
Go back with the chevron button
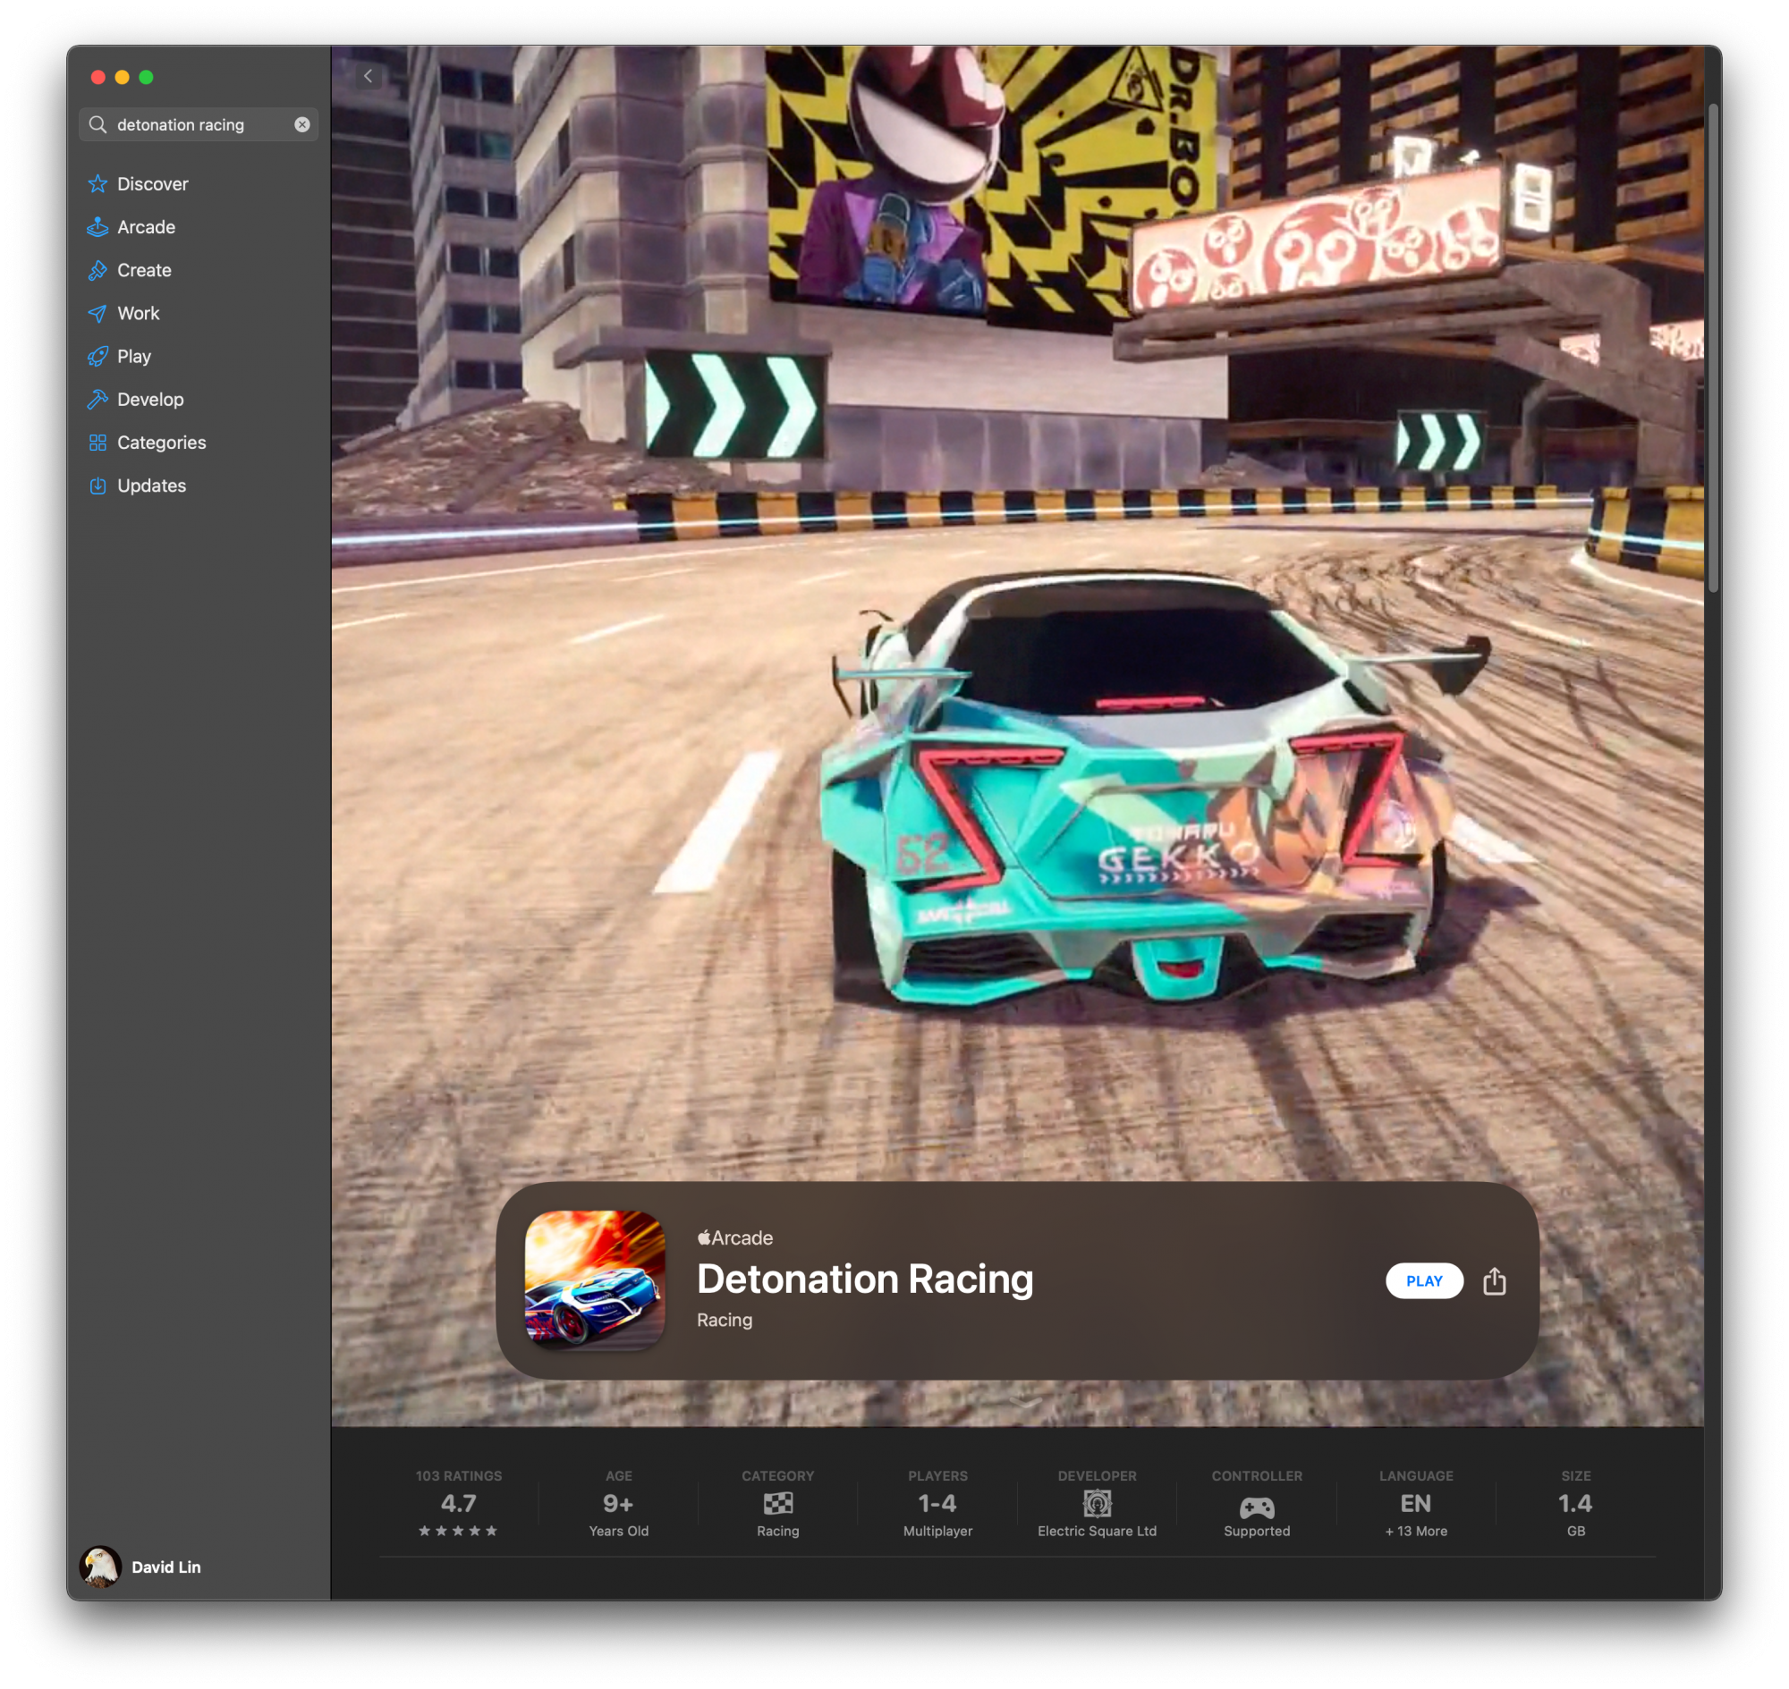tap(368, 77)
